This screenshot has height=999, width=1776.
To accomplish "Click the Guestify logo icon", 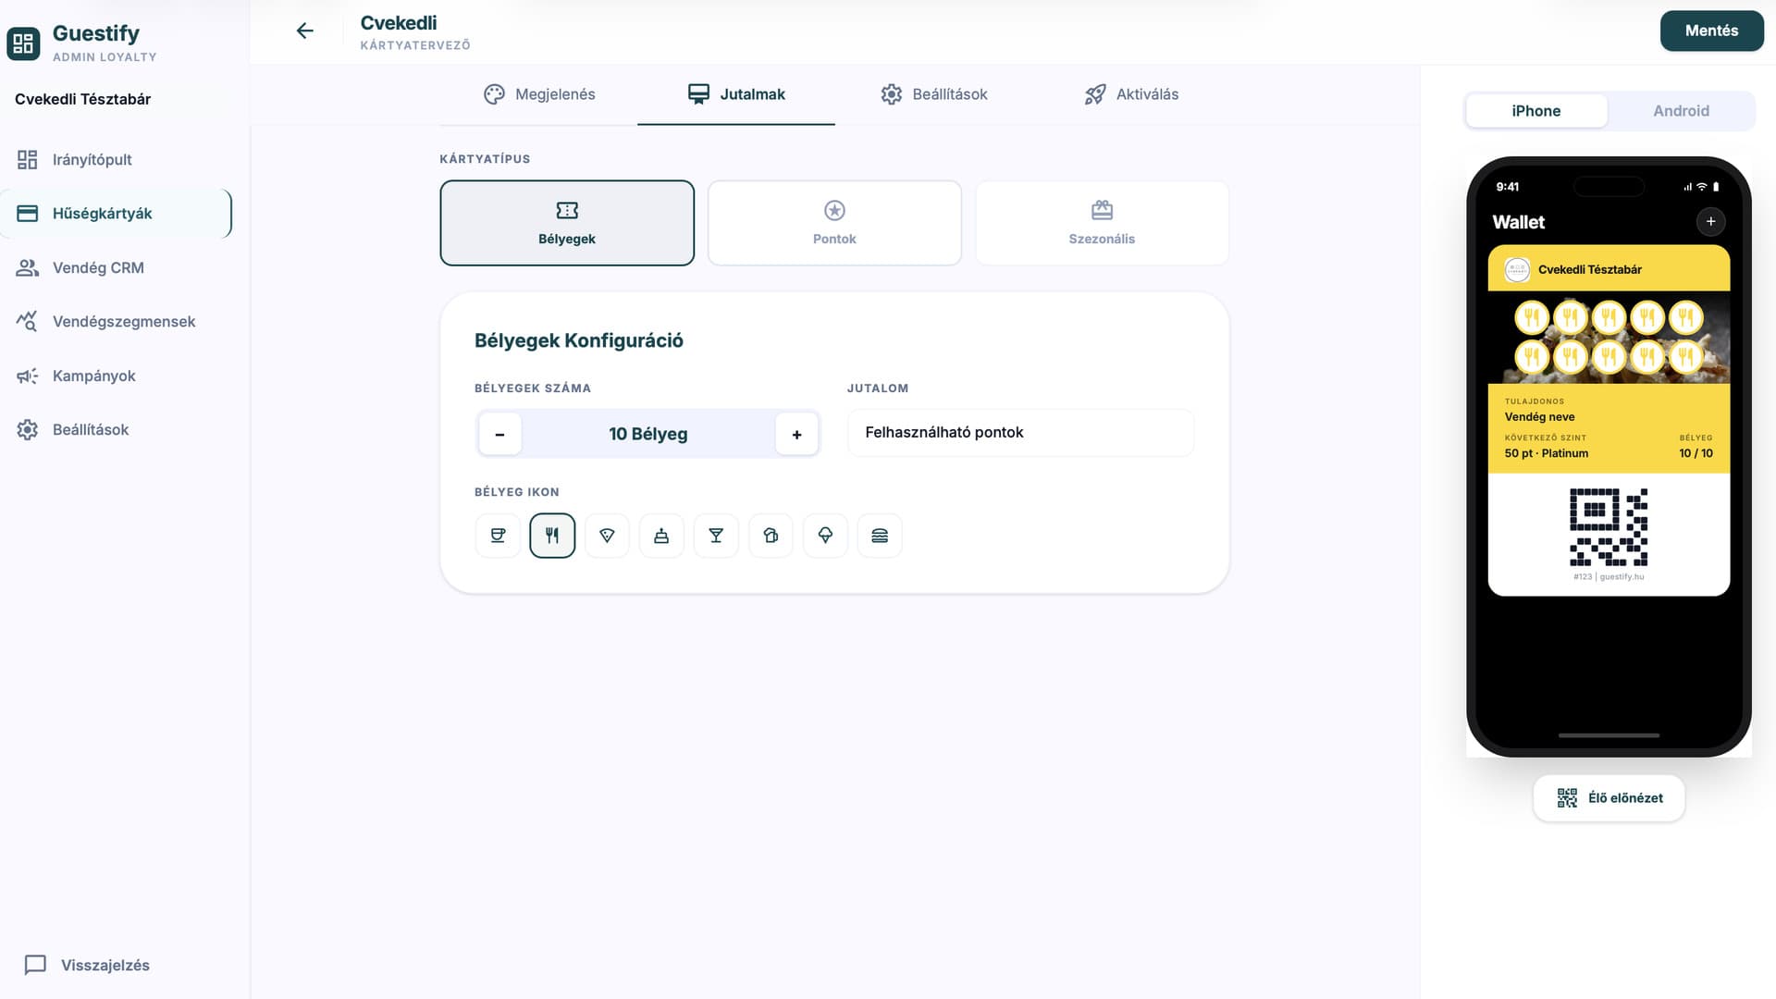I will click(x=23, y=43).
